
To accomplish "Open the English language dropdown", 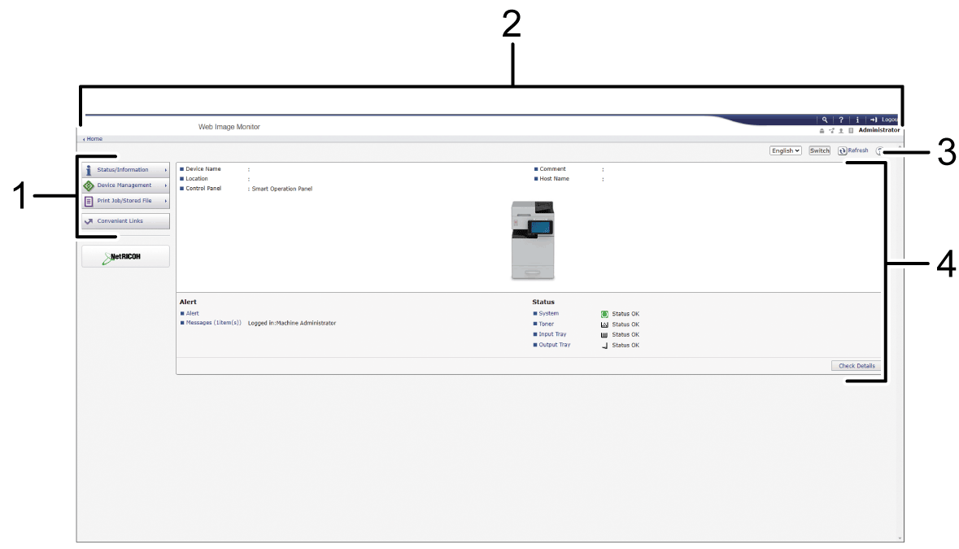I will coord(786,150).
